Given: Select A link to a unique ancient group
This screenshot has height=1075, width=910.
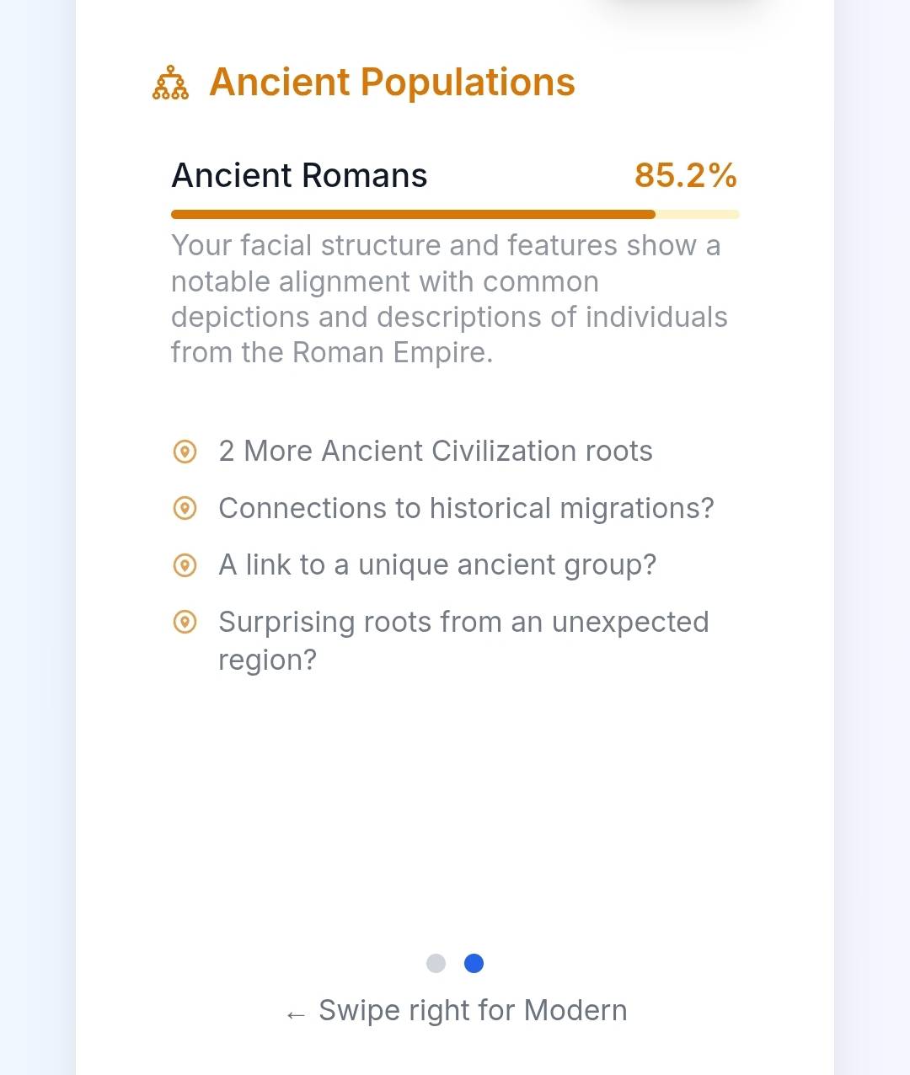Looking at the screenshot, I should tap(437, 564).
